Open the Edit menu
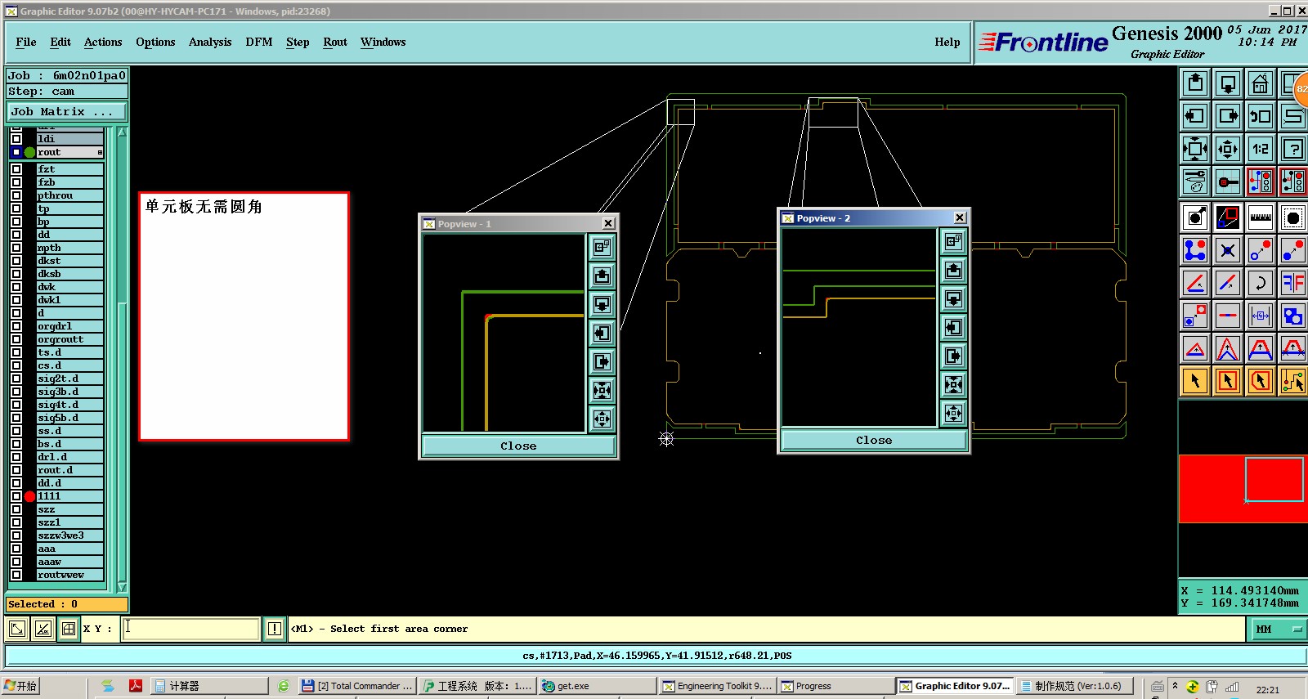This screenshot has height=699, width=1308. point(60,42)
